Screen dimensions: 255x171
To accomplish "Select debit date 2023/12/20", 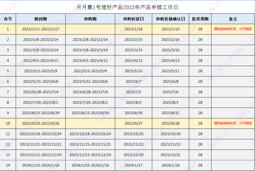I will [x=134, y=155].
